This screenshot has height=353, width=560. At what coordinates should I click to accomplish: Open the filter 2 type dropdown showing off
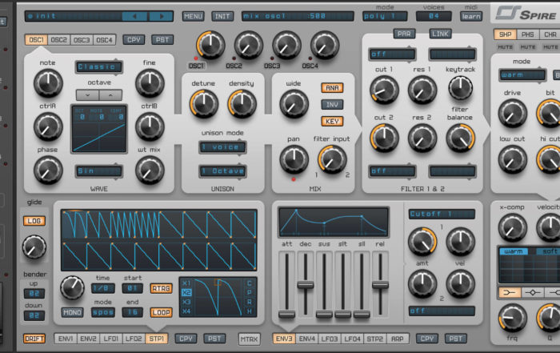pyautogui.click(x=392, y=171)
